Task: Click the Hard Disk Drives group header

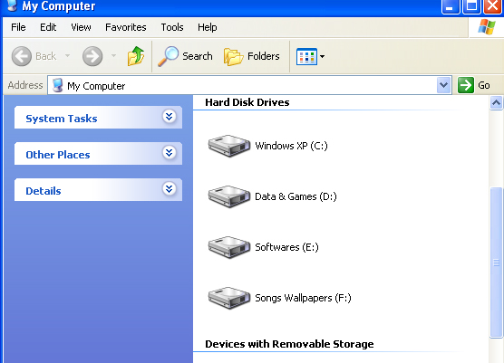Action: (247, 102)
